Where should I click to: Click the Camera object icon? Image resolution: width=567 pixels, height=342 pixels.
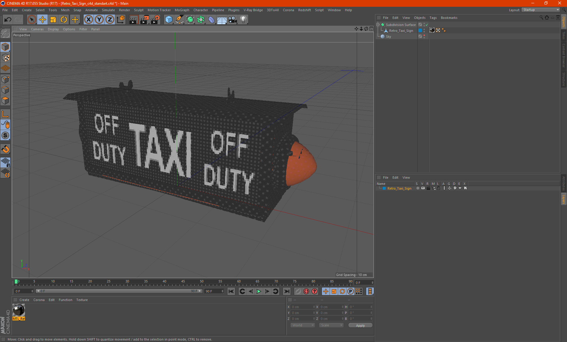pos(233,19)
